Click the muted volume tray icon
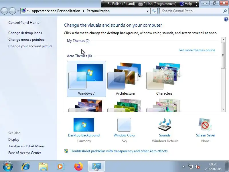 pos(197,167)
